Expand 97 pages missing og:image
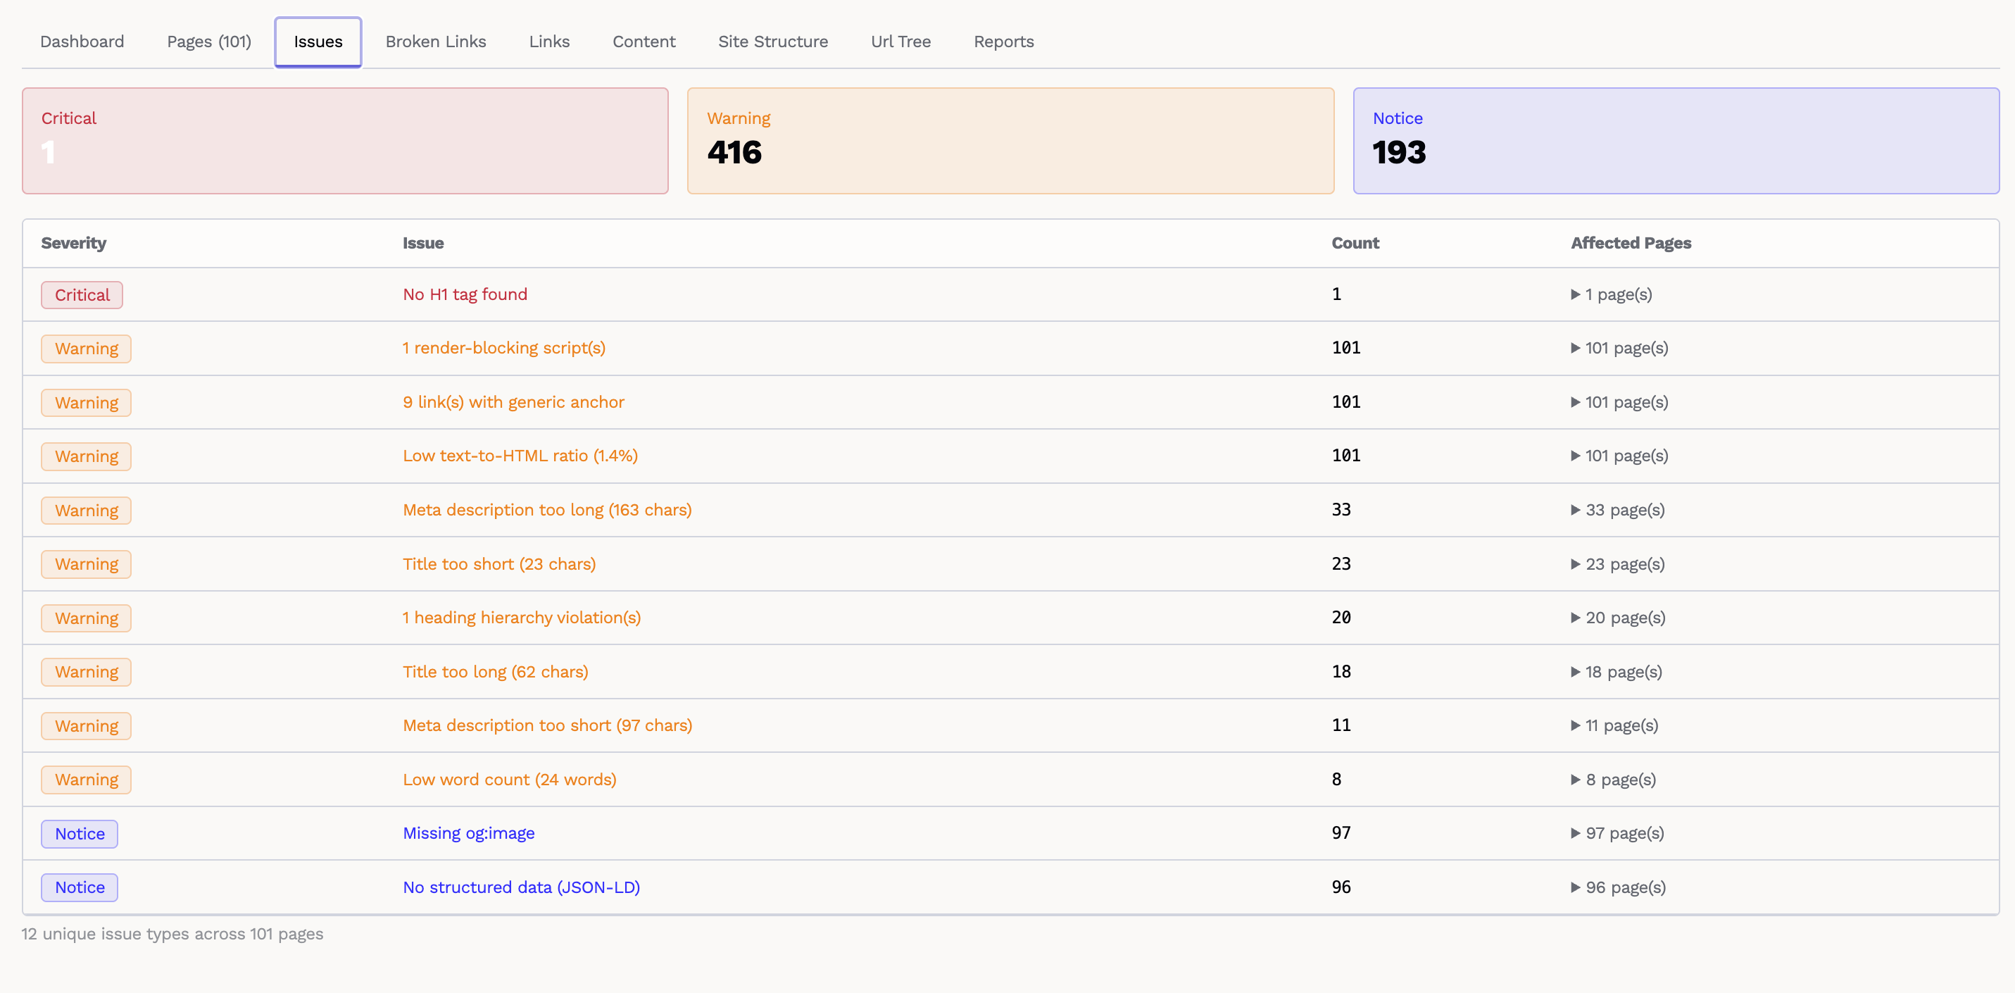Image resolution: width=2015 pixels, height=993 pixels. click(x=1618, y=833)
